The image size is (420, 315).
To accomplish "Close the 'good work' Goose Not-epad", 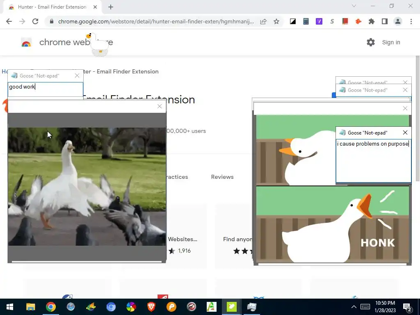I will click(77, 76).
